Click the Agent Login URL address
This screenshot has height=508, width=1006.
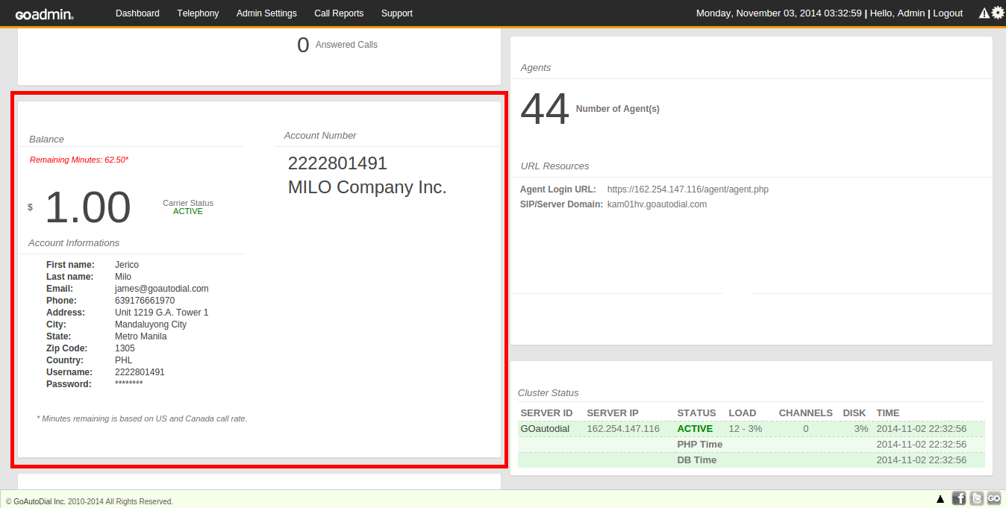688,189
